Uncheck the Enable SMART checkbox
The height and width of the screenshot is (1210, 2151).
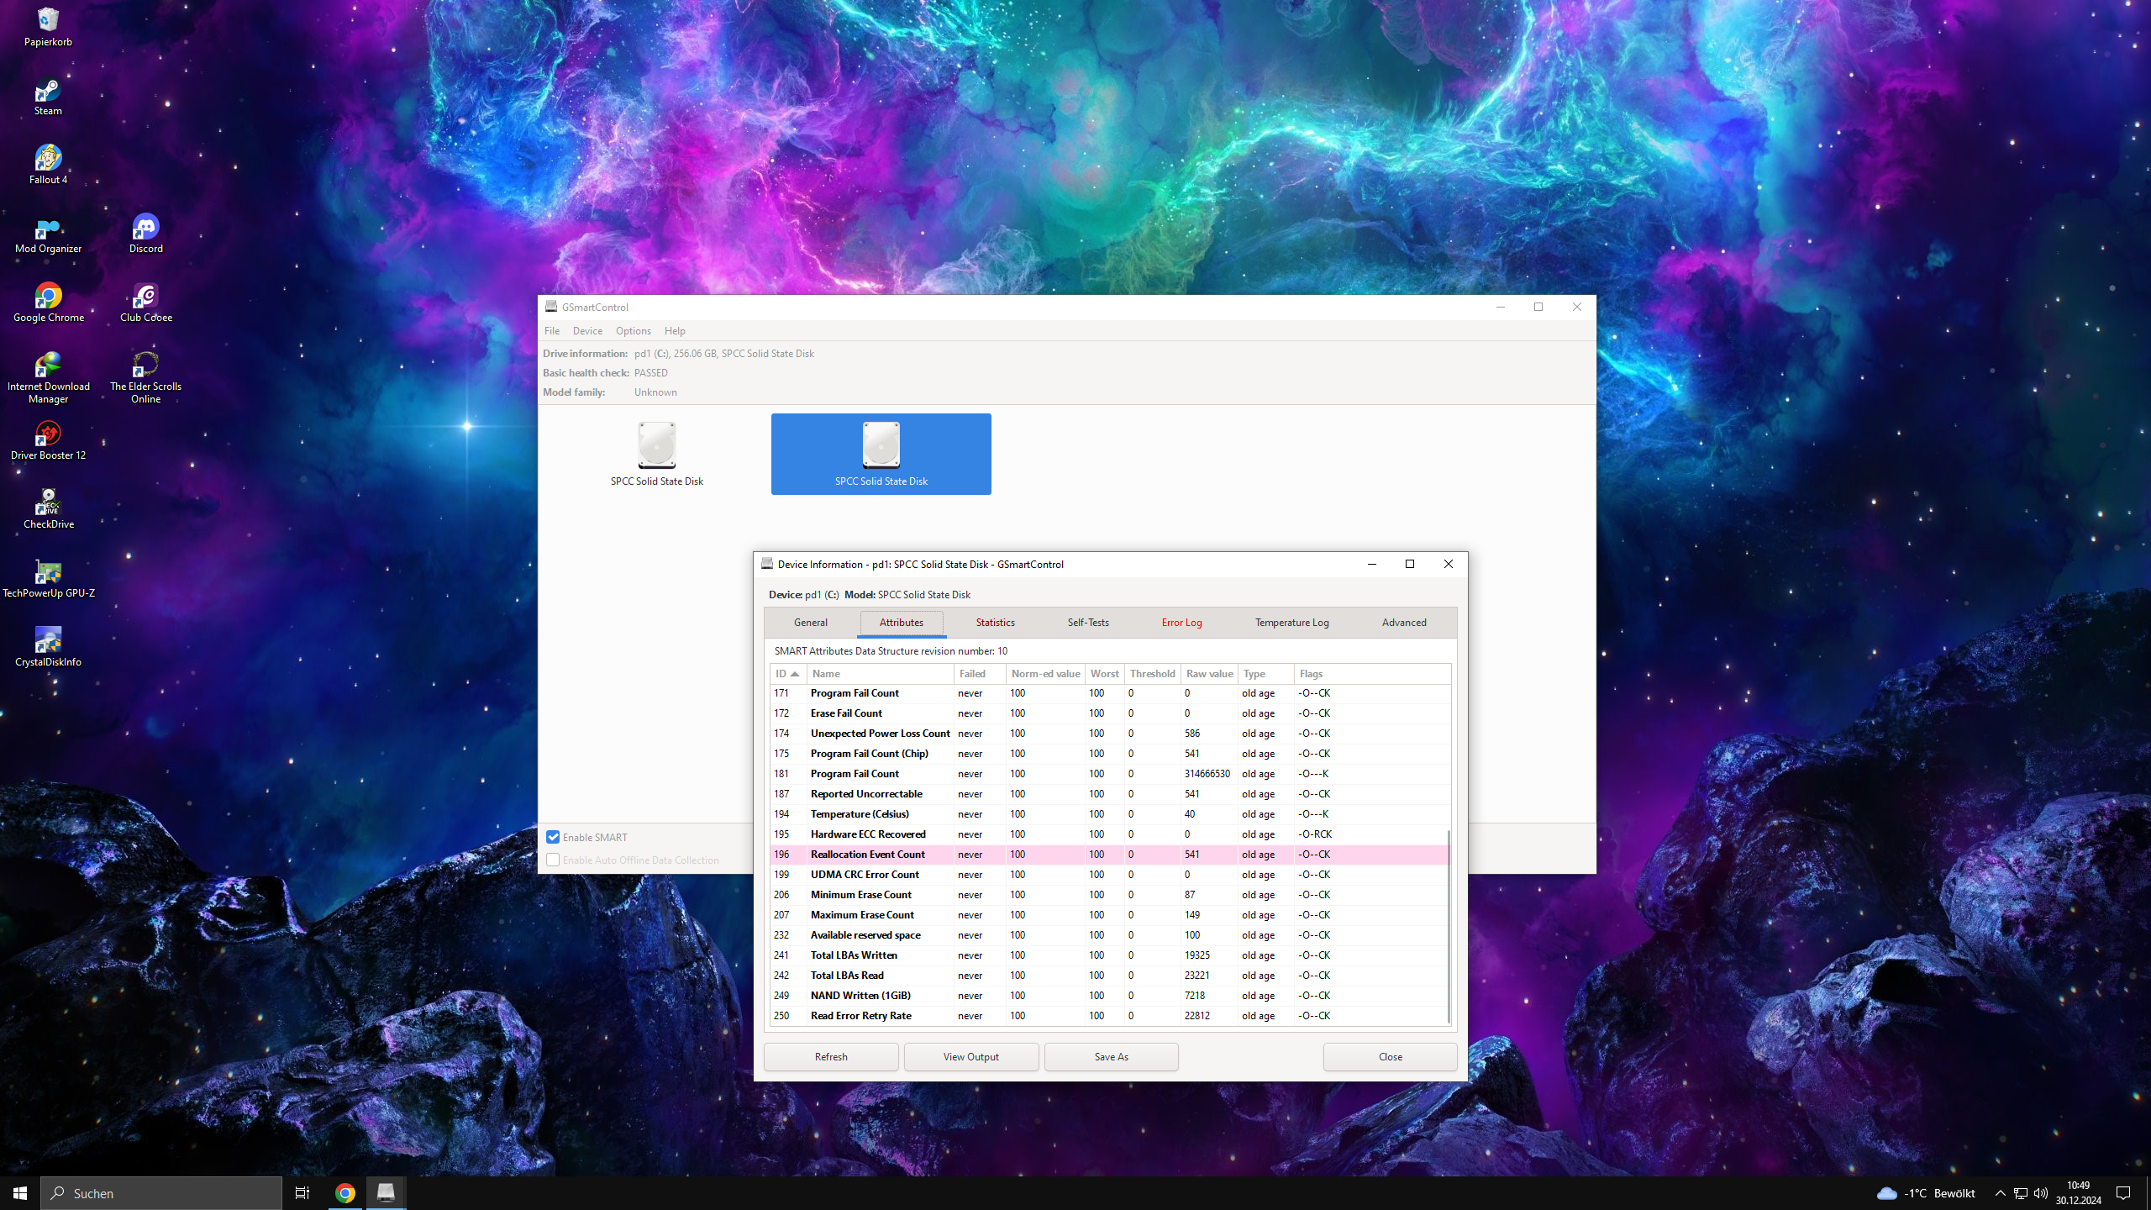[x=553, y=837]
